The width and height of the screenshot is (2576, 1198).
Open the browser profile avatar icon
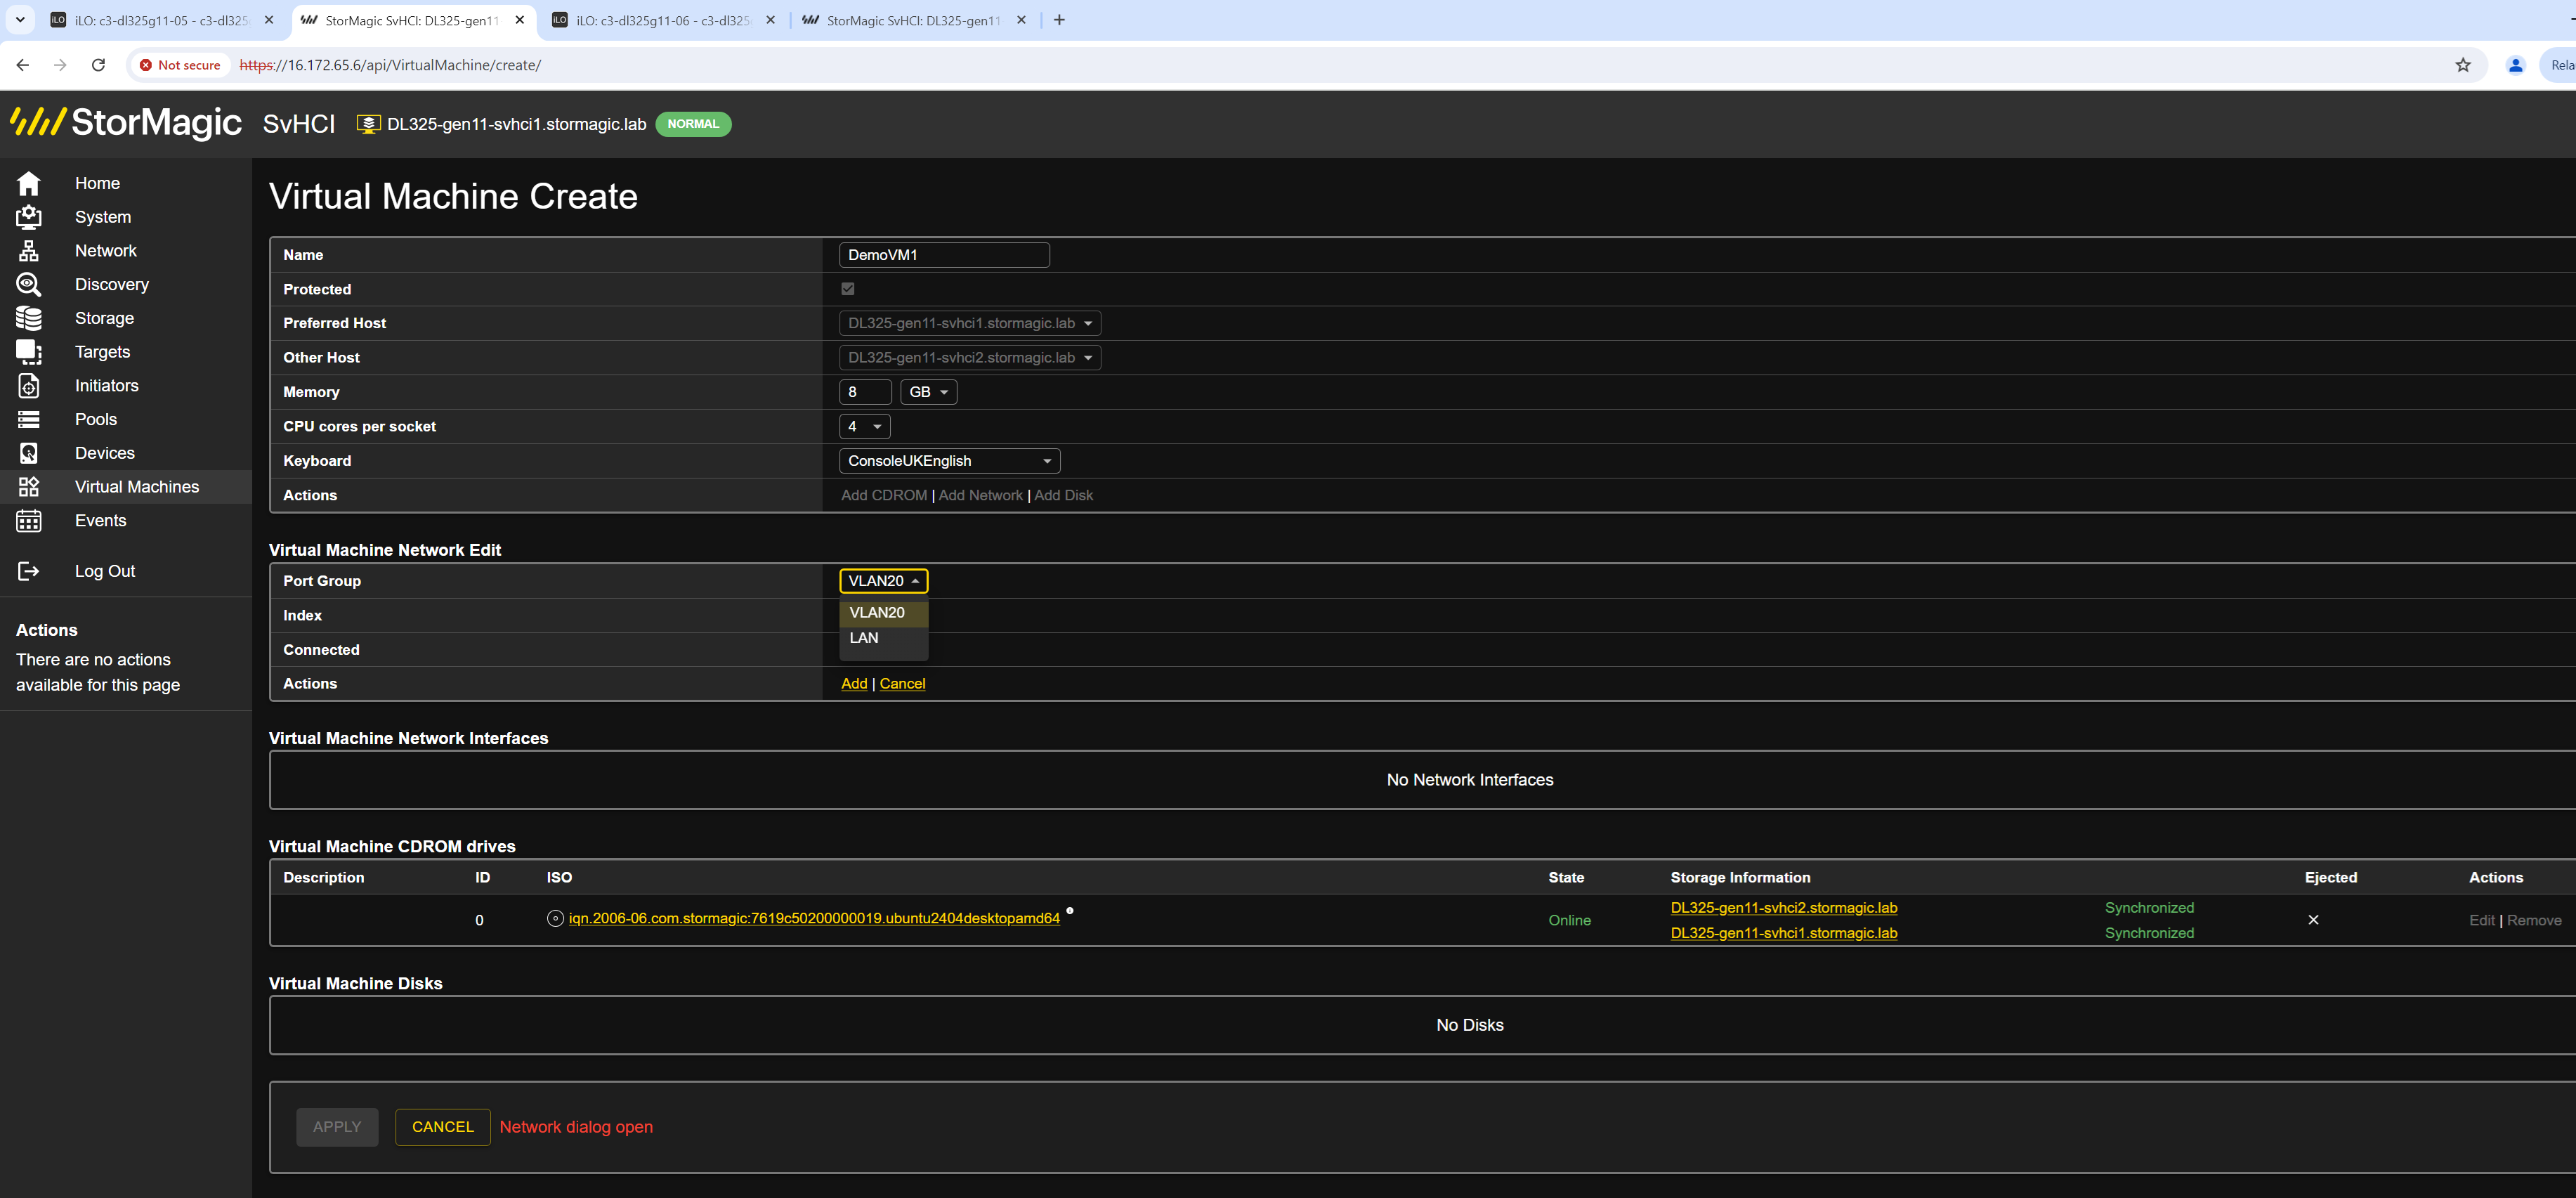click(x=2516, y=65)
